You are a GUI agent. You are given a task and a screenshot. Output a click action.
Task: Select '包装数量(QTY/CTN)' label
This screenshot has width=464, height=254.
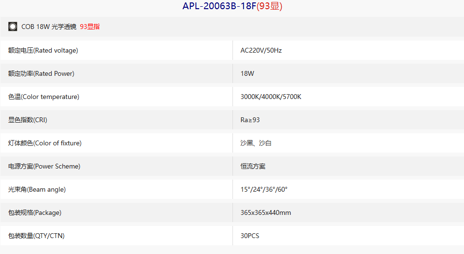coord(36,236)
